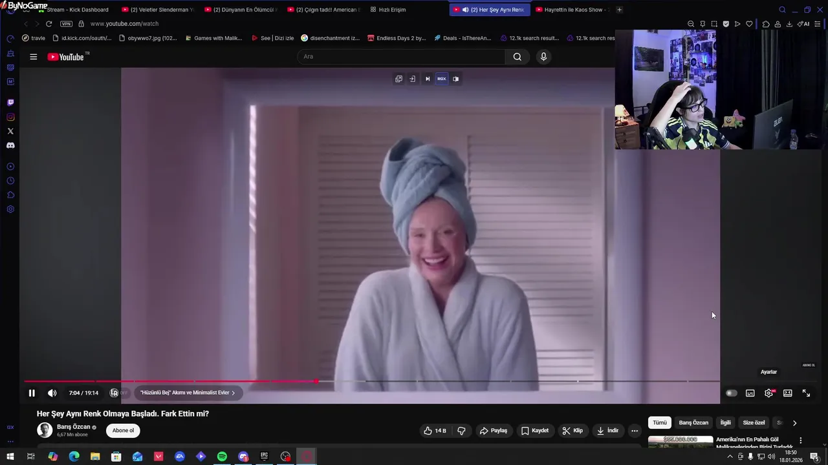
Task: Show more filter chips with right arrow
Action: (x=794, y=422)
